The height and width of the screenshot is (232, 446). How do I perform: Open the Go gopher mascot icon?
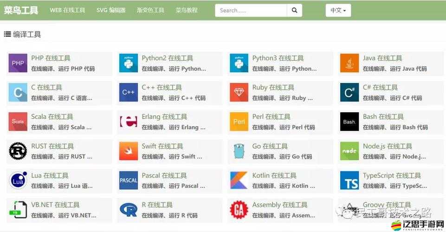click(239, 151)
